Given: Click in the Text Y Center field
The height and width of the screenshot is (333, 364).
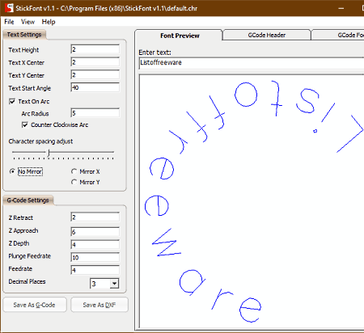Looking at the screenshot, I should point(95,75).
